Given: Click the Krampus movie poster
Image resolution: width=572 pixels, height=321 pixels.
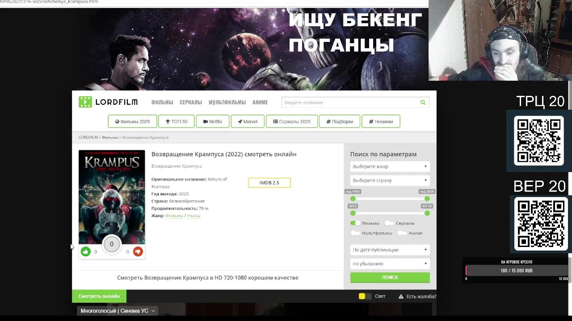Looking at the screenshot, I should click(112, 197).
